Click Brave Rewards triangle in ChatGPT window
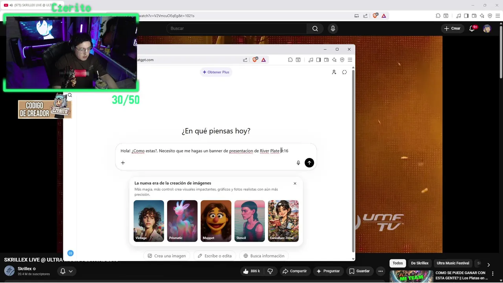This screenshot has width=503, height=283. (x=264, y=60)
